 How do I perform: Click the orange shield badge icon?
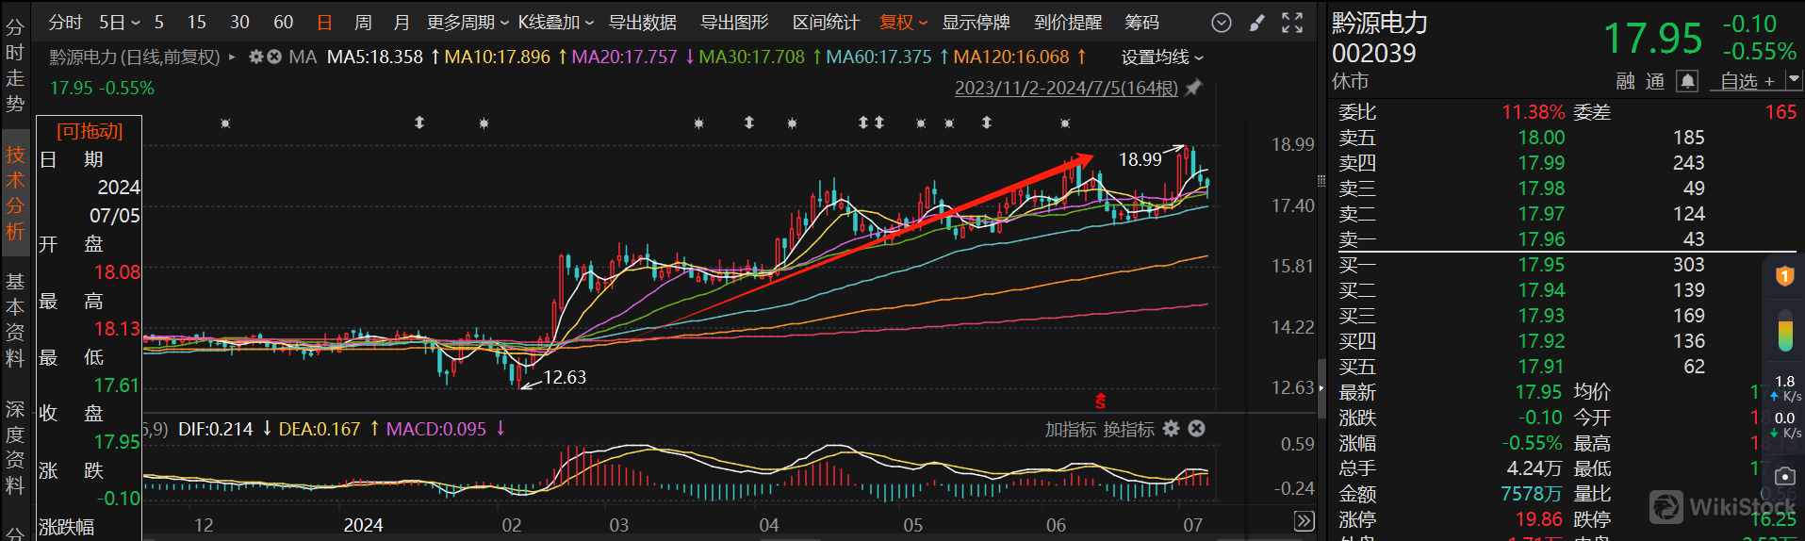1784,276
